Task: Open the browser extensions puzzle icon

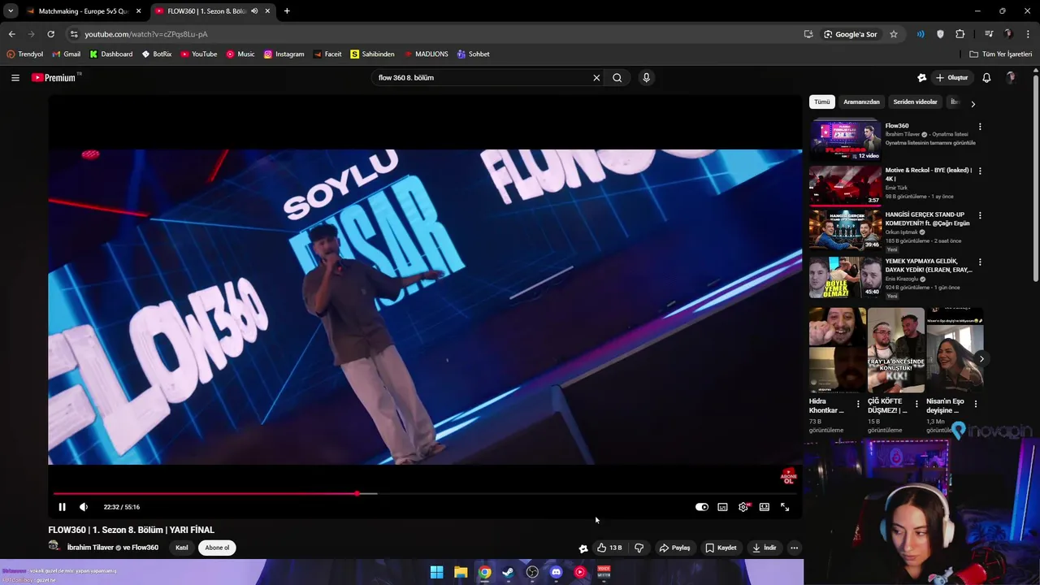Action: tap(960, 34)
